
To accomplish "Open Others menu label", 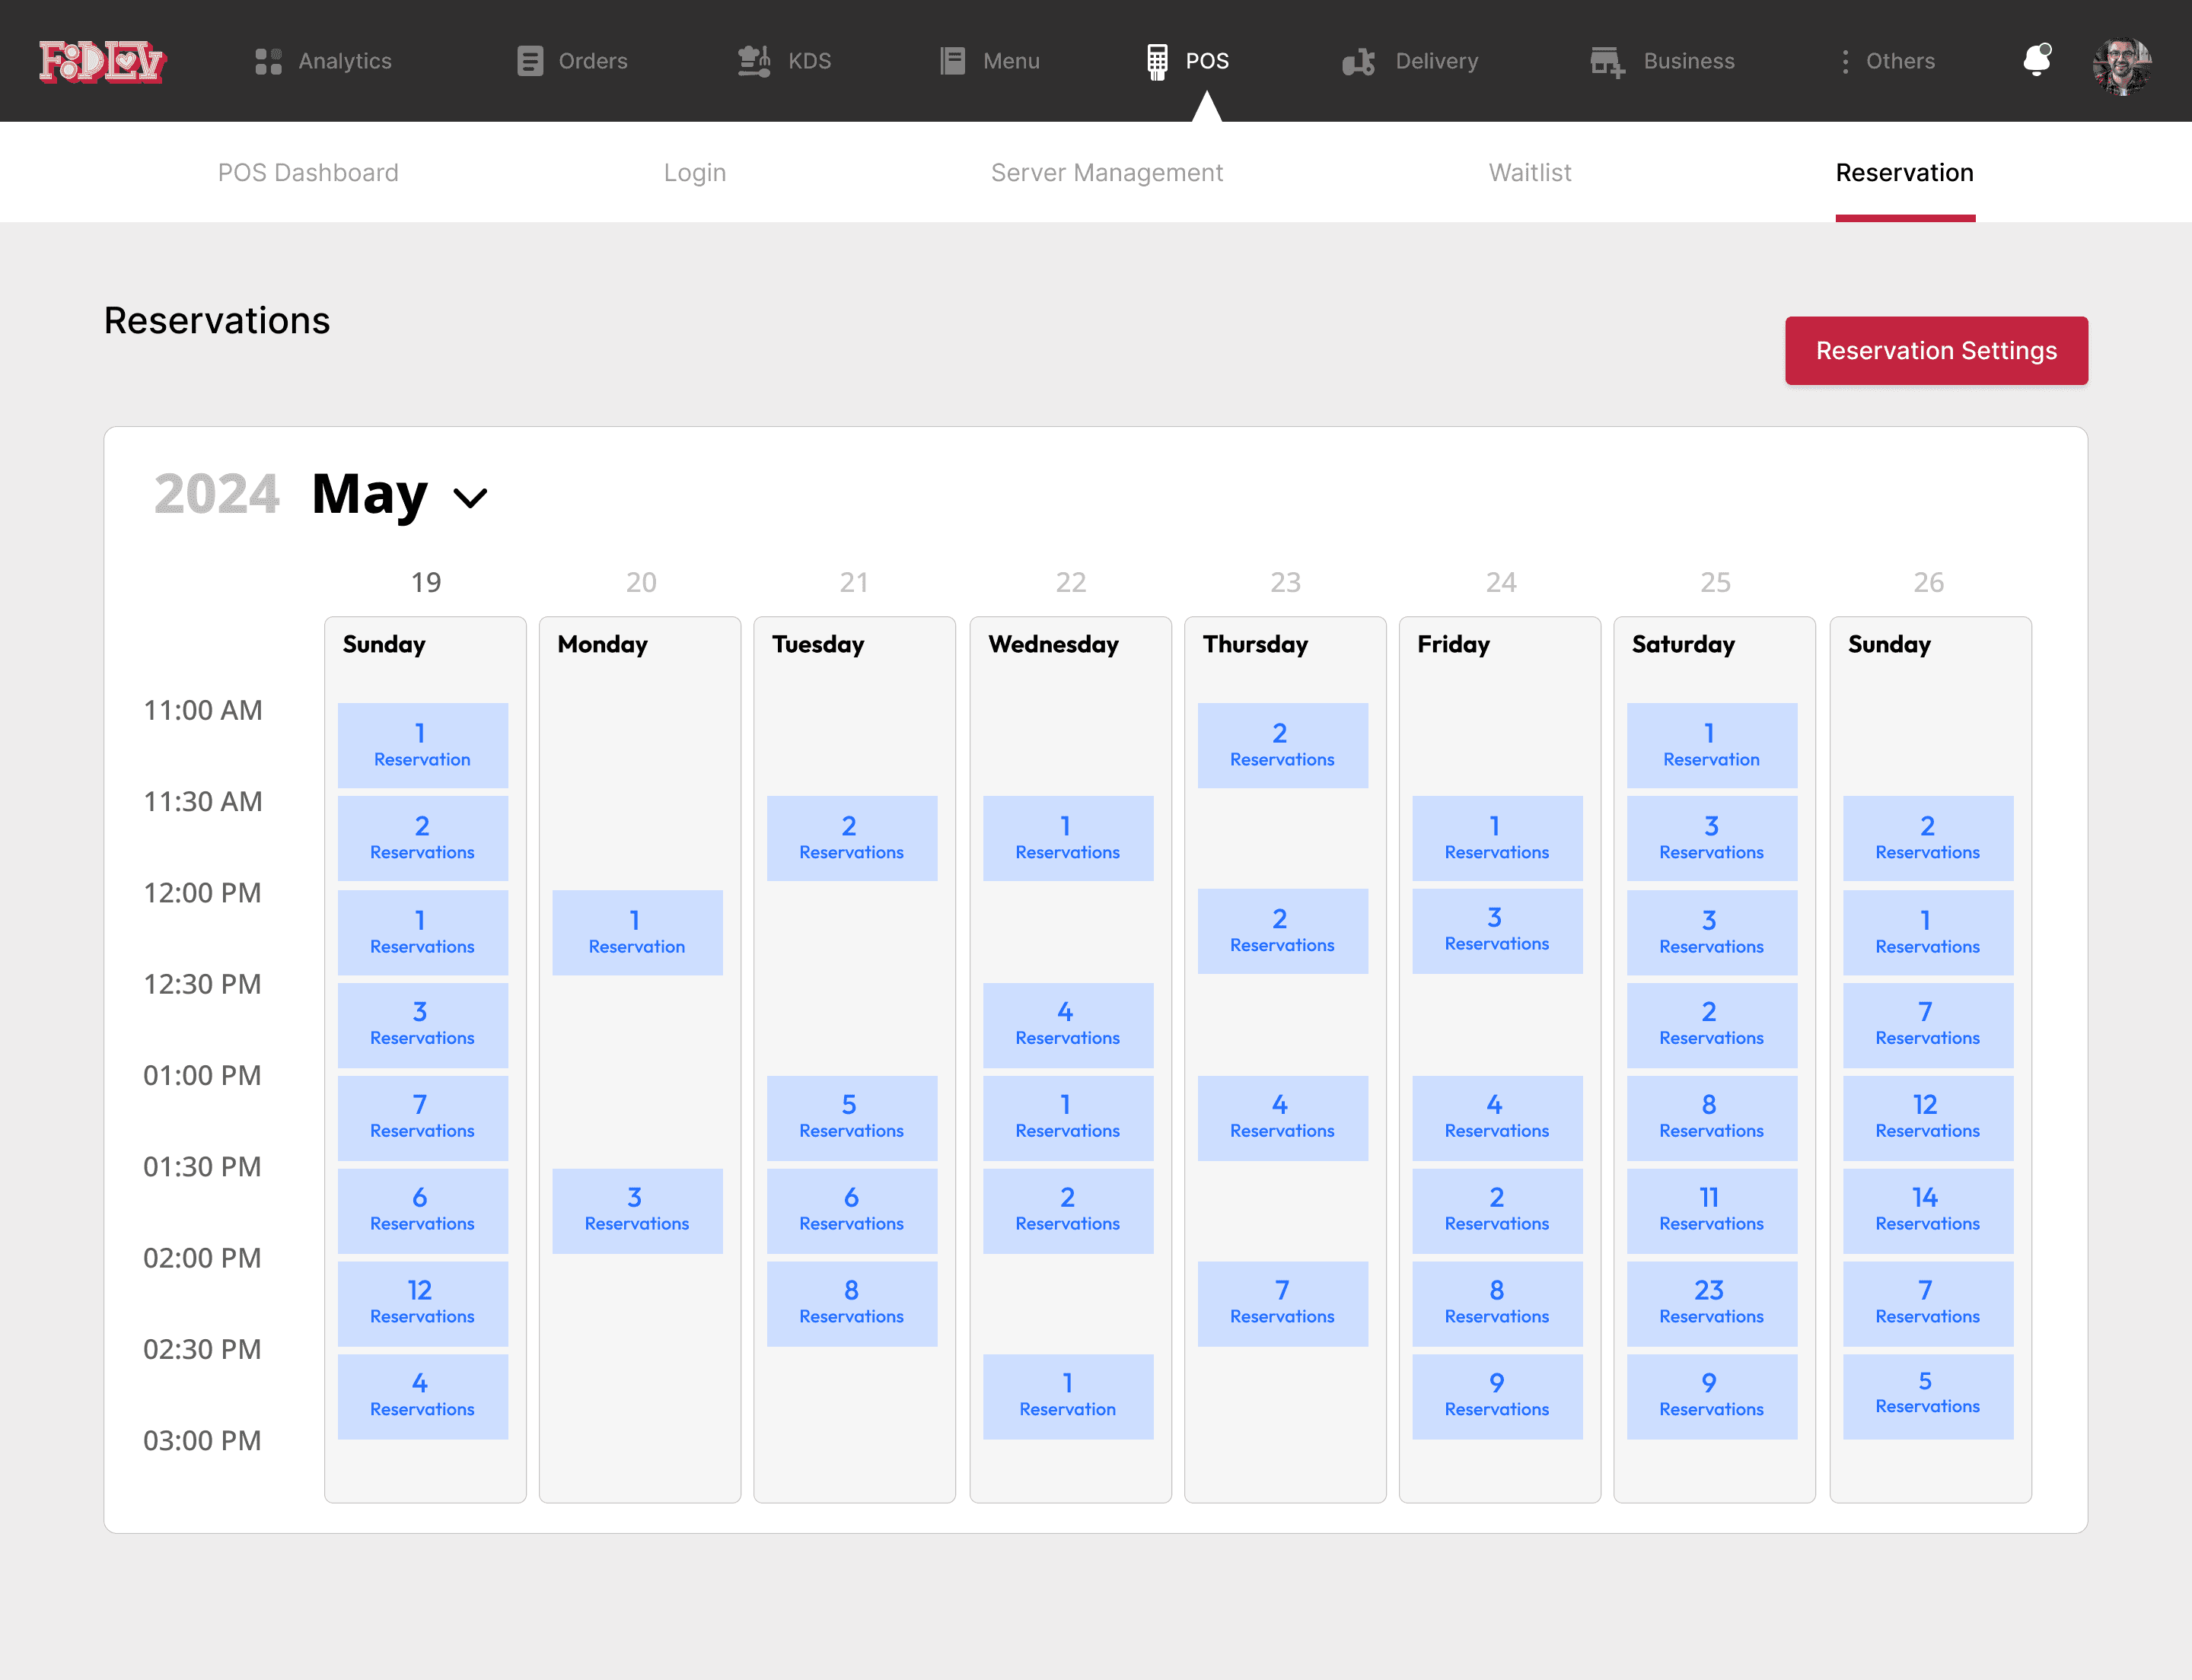I will tap(1900, 61).
